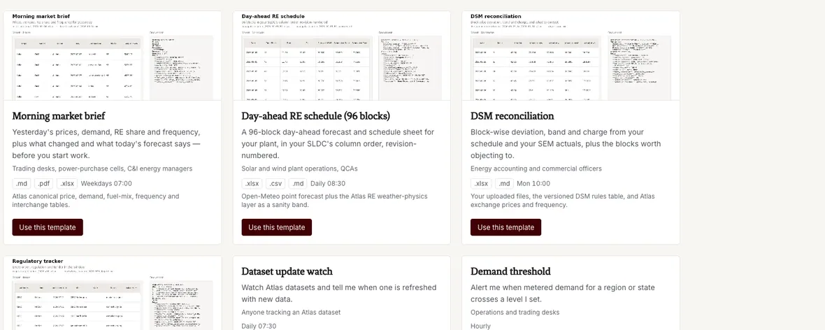The height and width of the screenshot is (330, 825).
Task: Use the DSM reconciliation template
Action: pos(505,227)
